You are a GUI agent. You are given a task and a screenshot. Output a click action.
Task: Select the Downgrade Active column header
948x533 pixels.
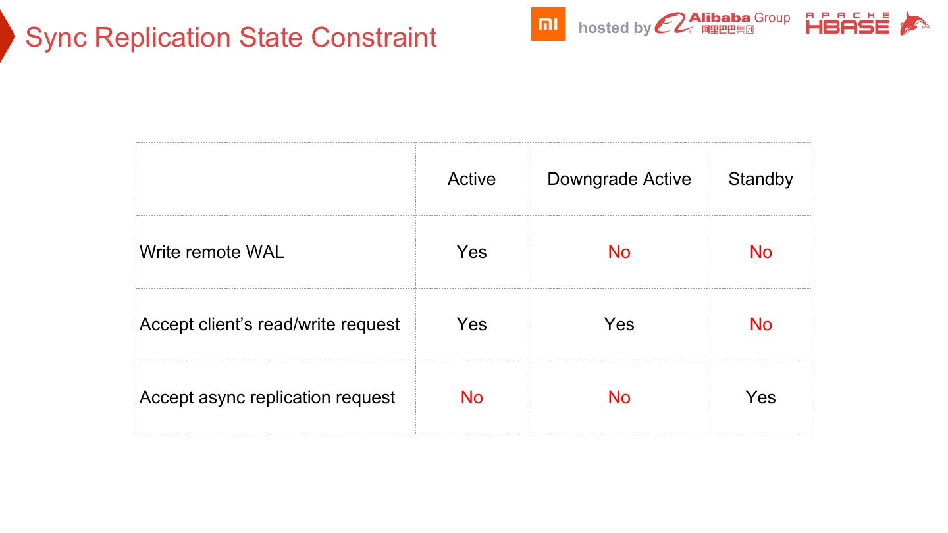pyautogui.click(x=619, y=179)
